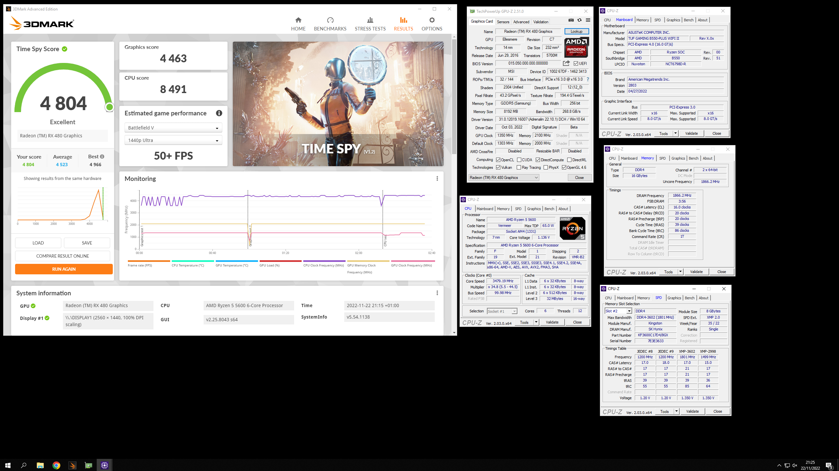This screenshot has width=839, height=471.
Task: Expand Tools arrow in CPU-Z SPD window
Action: click(676, 411)
